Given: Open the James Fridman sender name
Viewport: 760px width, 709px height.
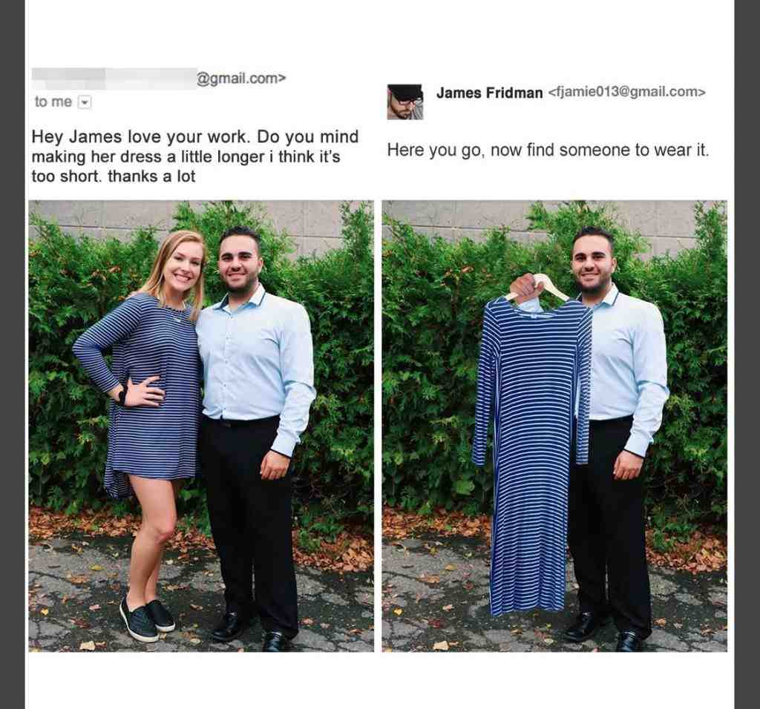Looking at the screenshot, I should 489,93.
